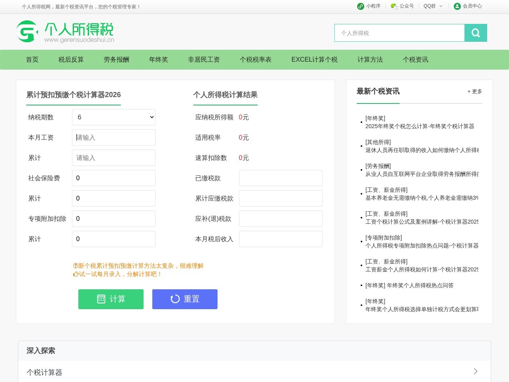Viewport: 509px width, 382px height.
Task: Open the 劳务报酬 menu item
Action: (x=117, y=60)
